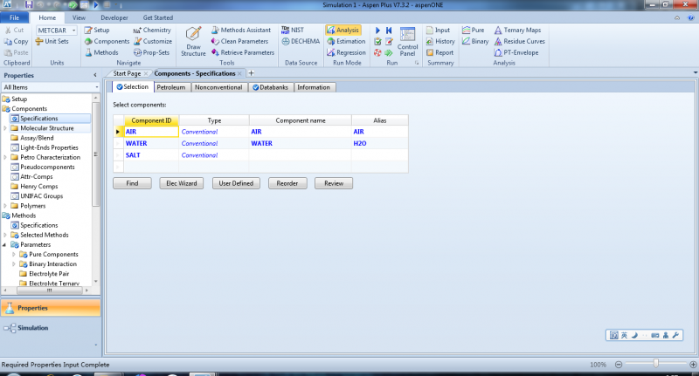The image size is (699, 376).
Task: Collapse the Parameters tree node
Action: tap(5, 245)
